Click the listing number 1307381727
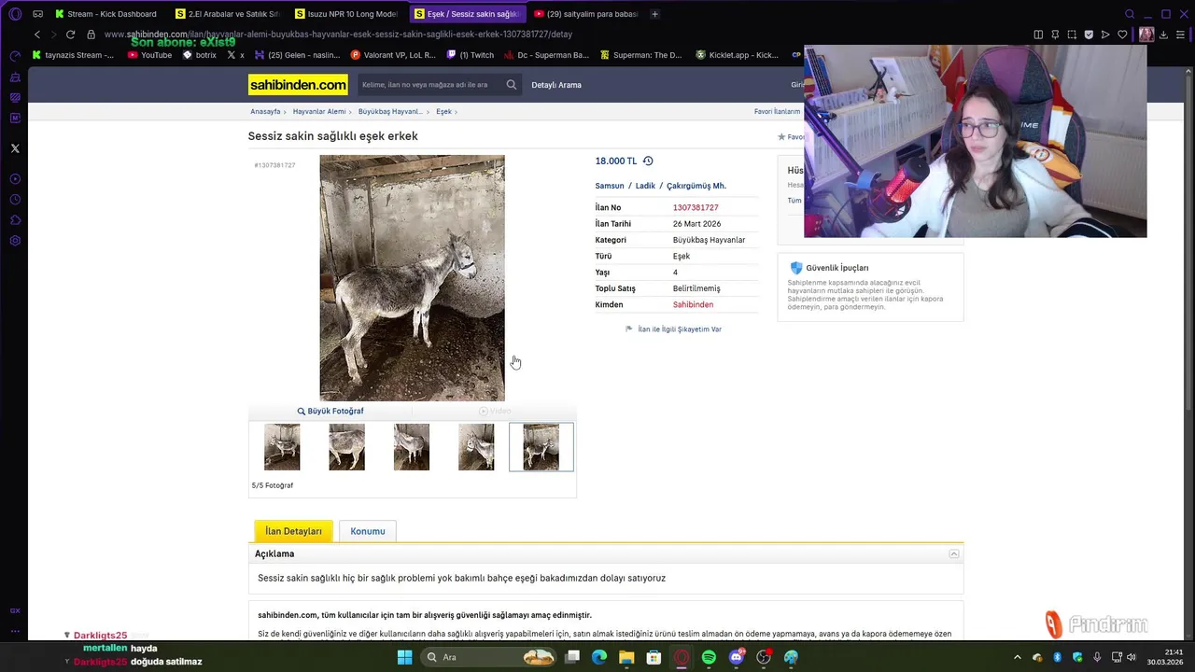 click(x=696, y=208)
